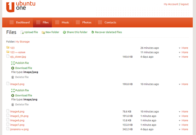Image resolution: width=196 pixels, height=135 pixels.
Task: Open file image4.png
Action: tap(17, 112)
